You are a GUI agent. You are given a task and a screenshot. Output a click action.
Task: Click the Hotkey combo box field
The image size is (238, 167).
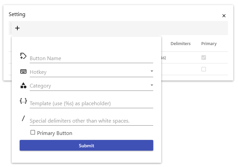tap(88, 72)
